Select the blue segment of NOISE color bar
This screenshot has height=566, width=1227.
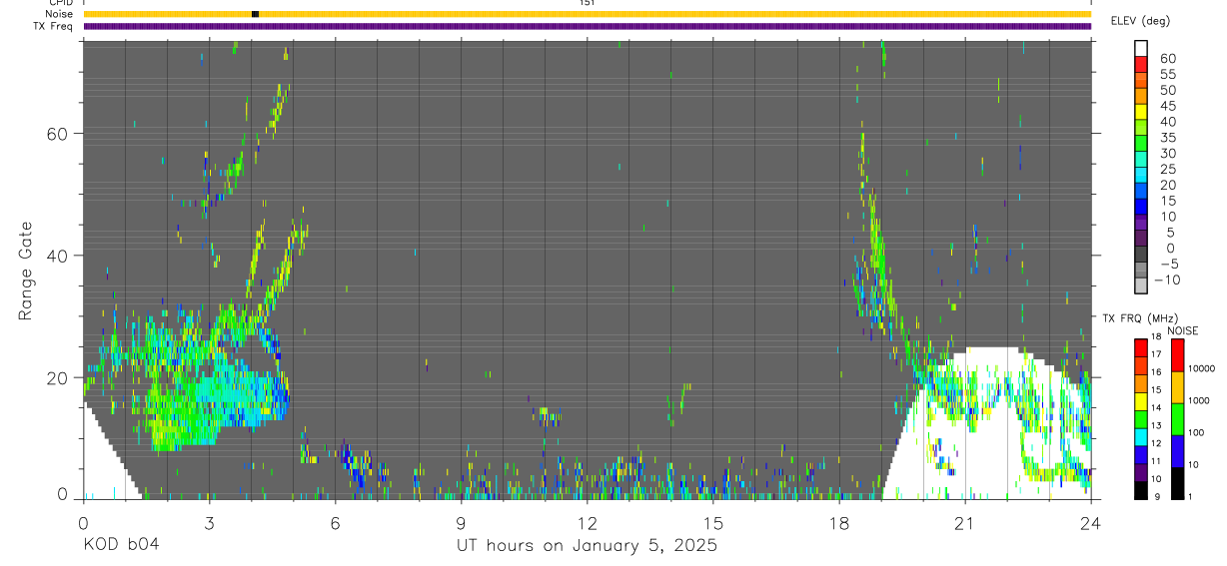click(x=1177, y=451)
